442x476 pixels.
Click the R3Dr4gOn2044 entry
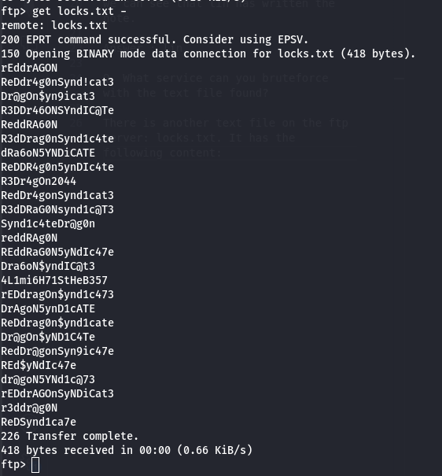tap(39, 181)
